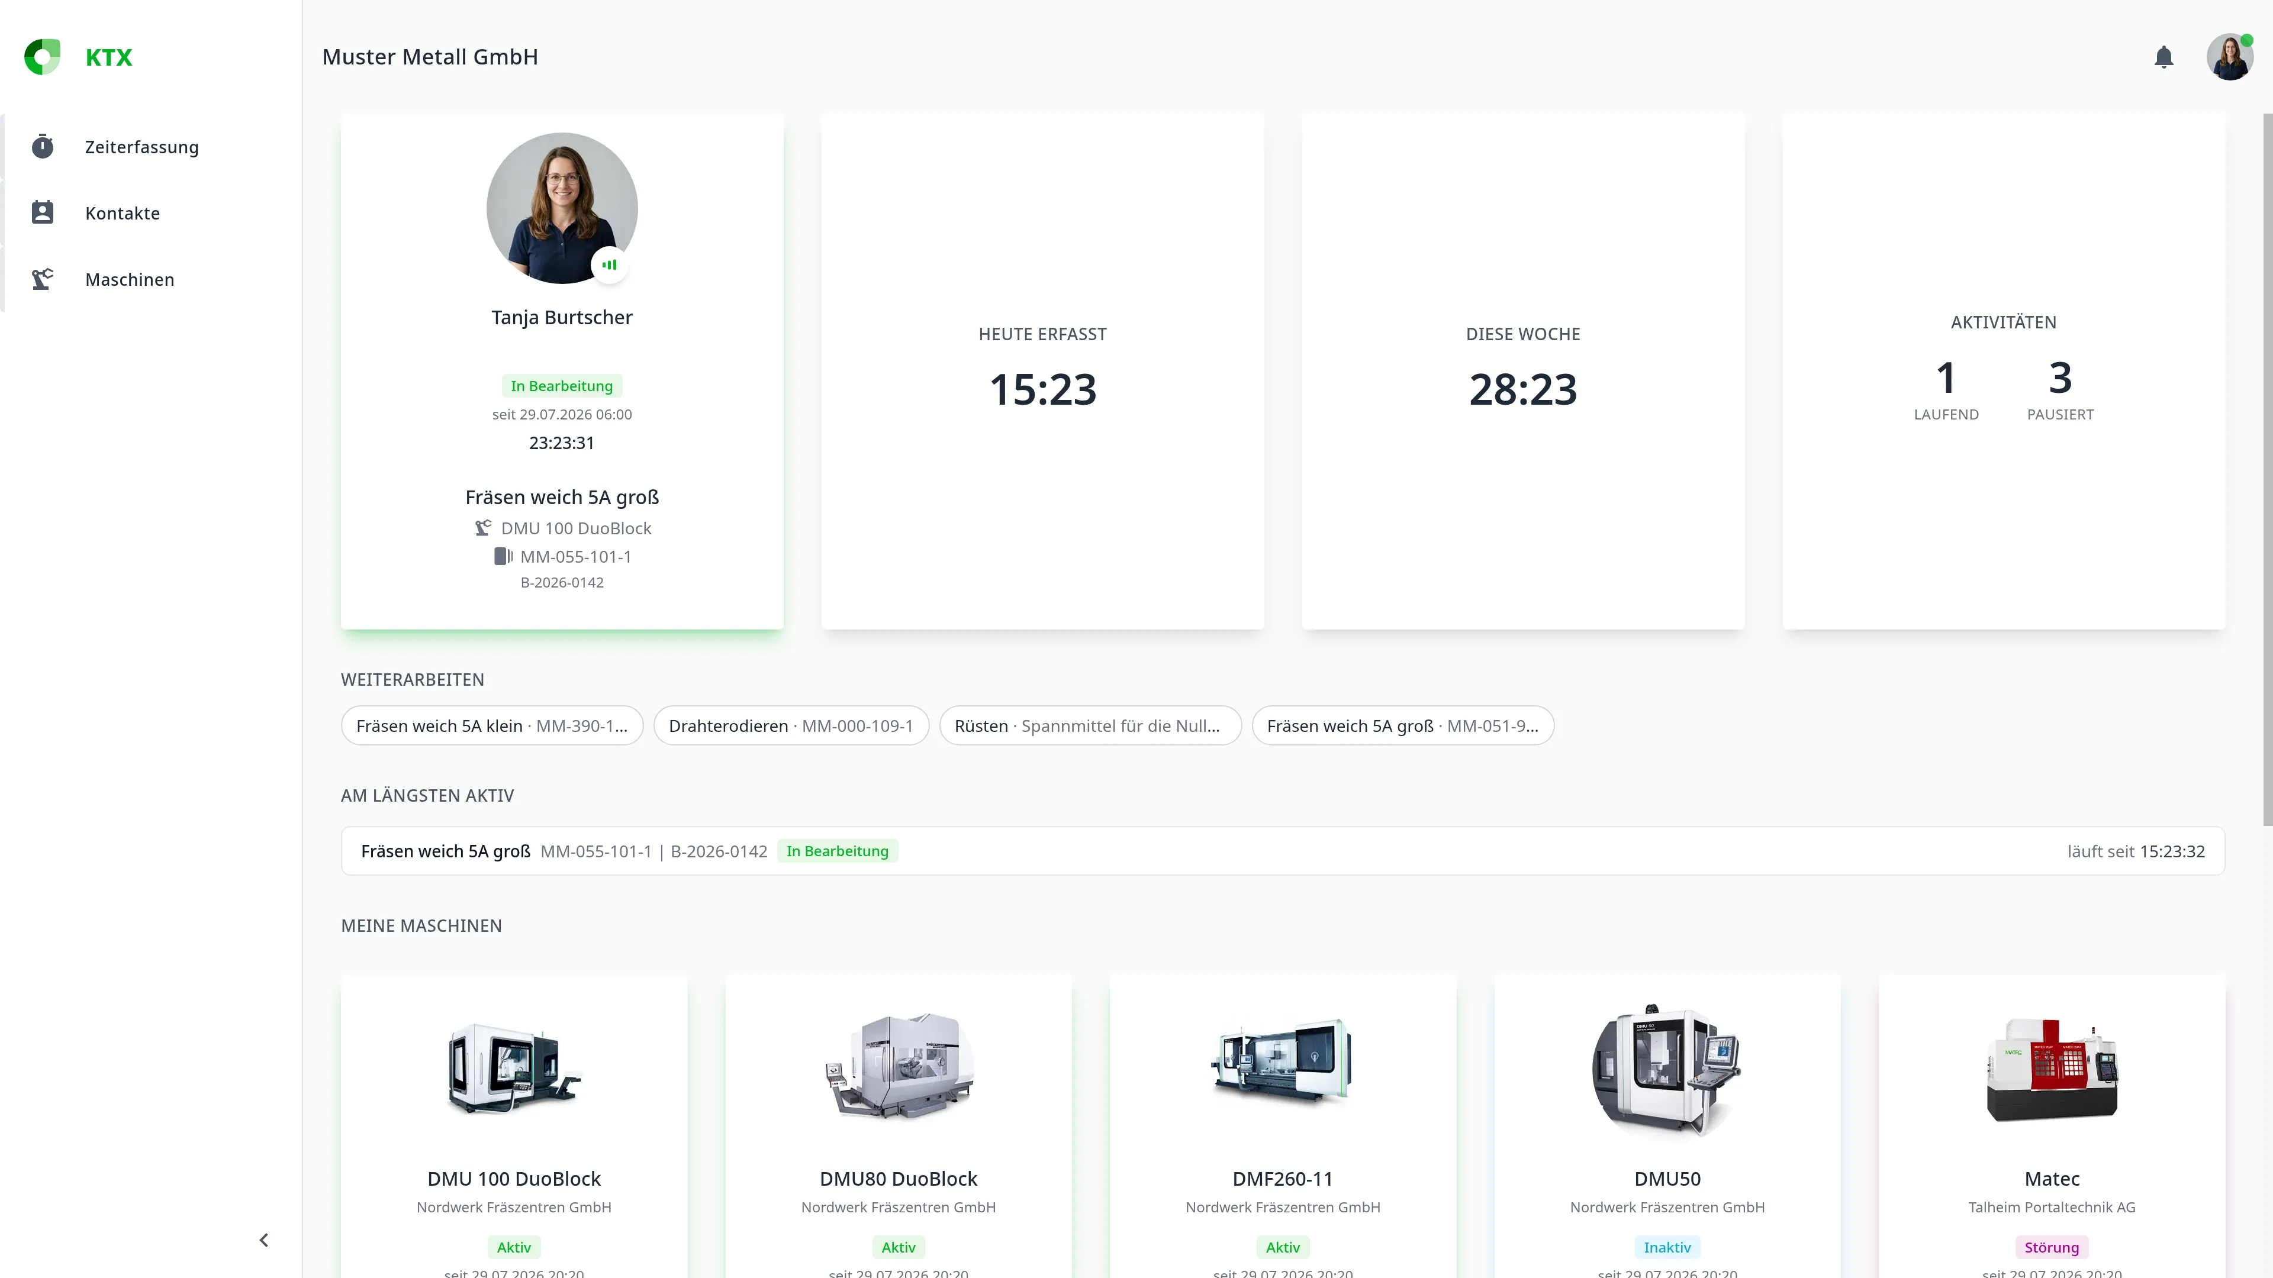The height and width of the screenshot is (1278, 2273).
Task: Resume Fräsen weich 5A klein MM-390 chip
Action: [491, 726]
